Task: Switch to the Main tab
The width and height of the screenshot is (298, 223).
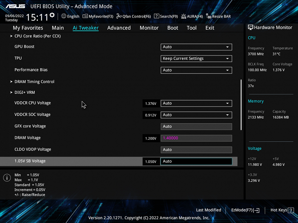Action: 58,28
